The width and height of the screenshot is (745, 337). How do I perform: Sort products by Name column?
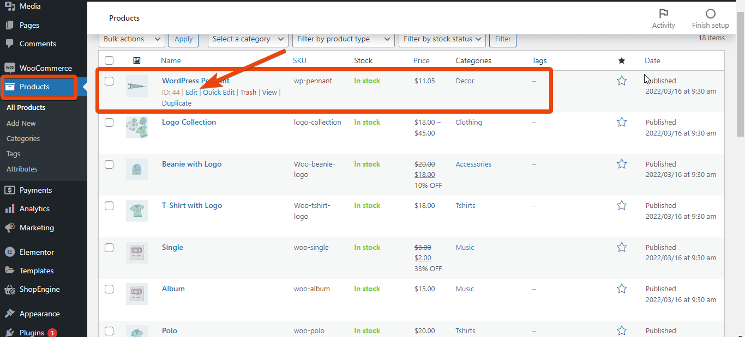point(171,60)
